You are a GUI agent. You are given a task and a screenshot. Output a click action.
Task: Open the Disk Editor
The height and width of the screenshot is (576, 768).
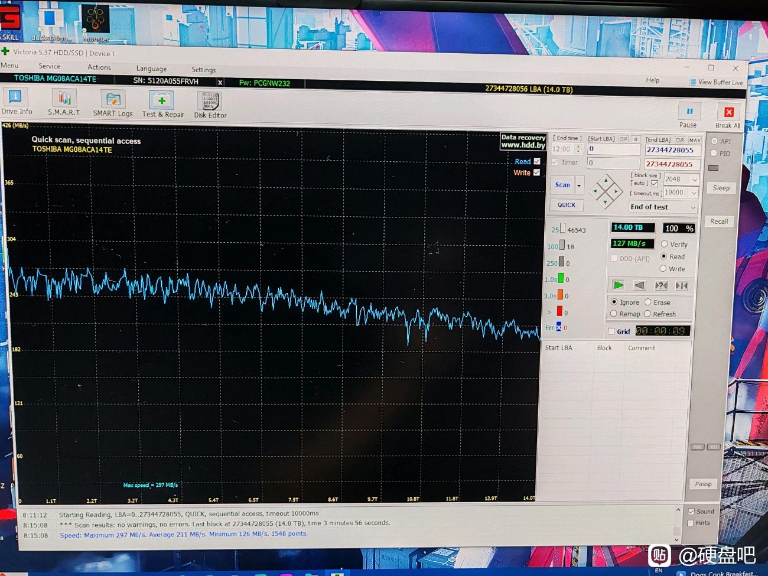tap(210, 106)
